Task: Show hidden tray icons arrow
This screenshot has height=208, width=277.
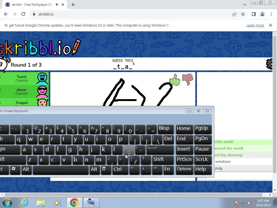Action: (x=230, y=203)
